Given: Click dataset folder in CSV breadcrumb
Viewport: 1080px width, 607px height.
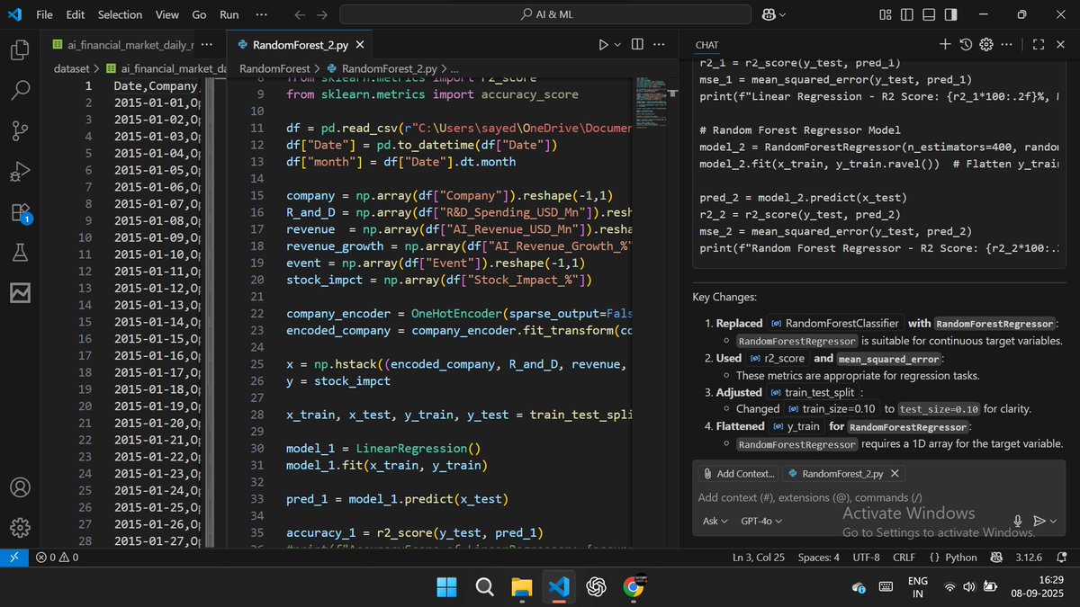Looking at the screenshot, I should tap(71, 68).
